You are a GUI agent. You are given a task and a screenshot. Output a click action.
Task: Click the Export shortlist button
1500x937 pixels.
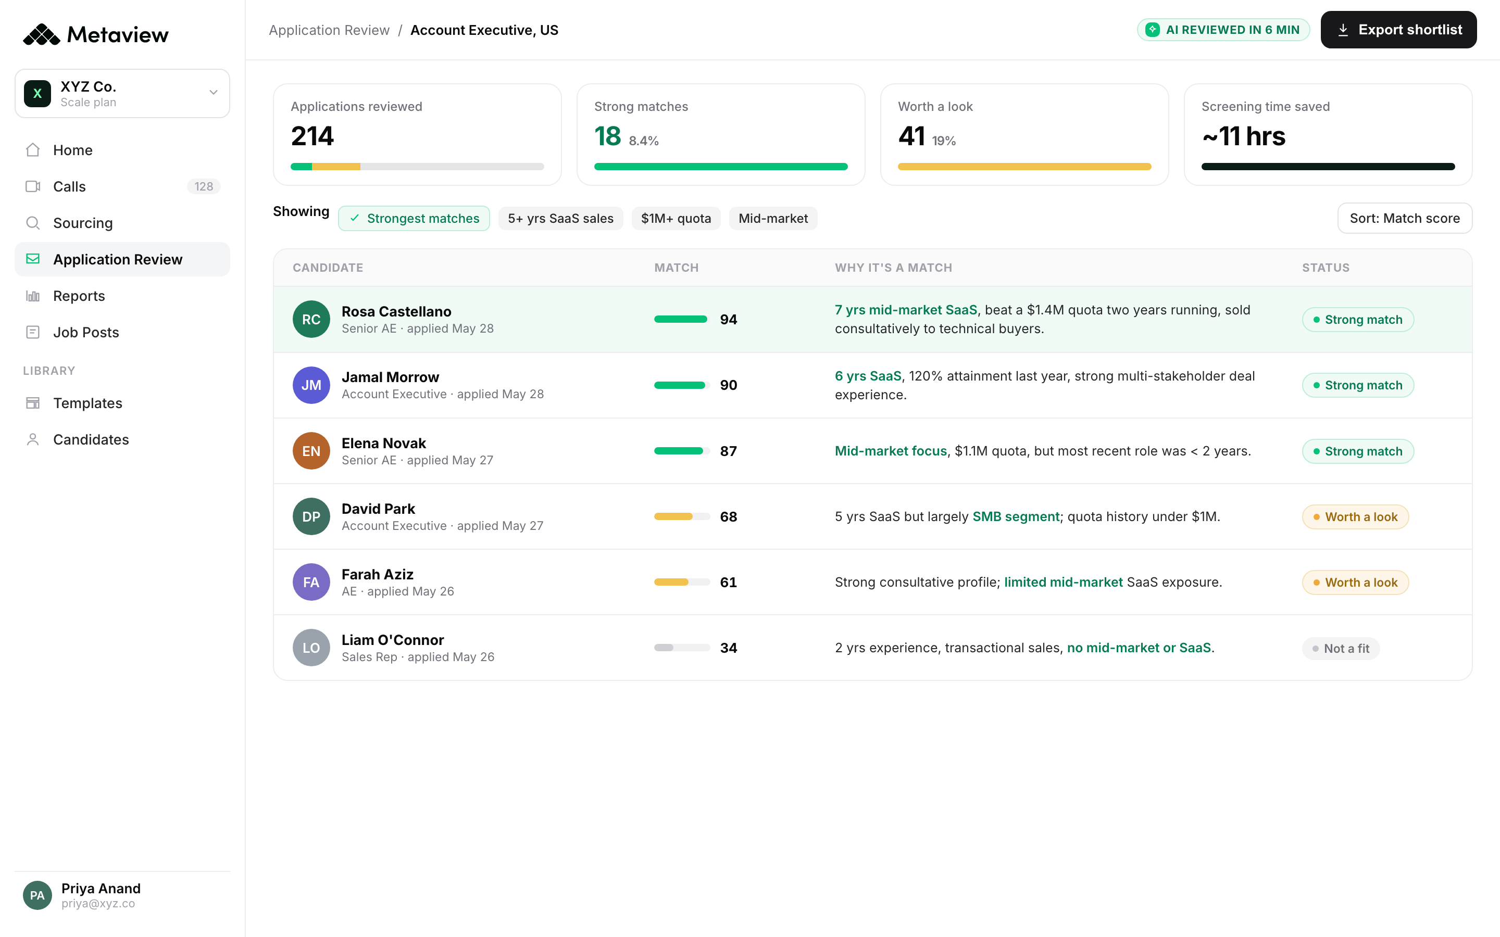pos(1398,30)
